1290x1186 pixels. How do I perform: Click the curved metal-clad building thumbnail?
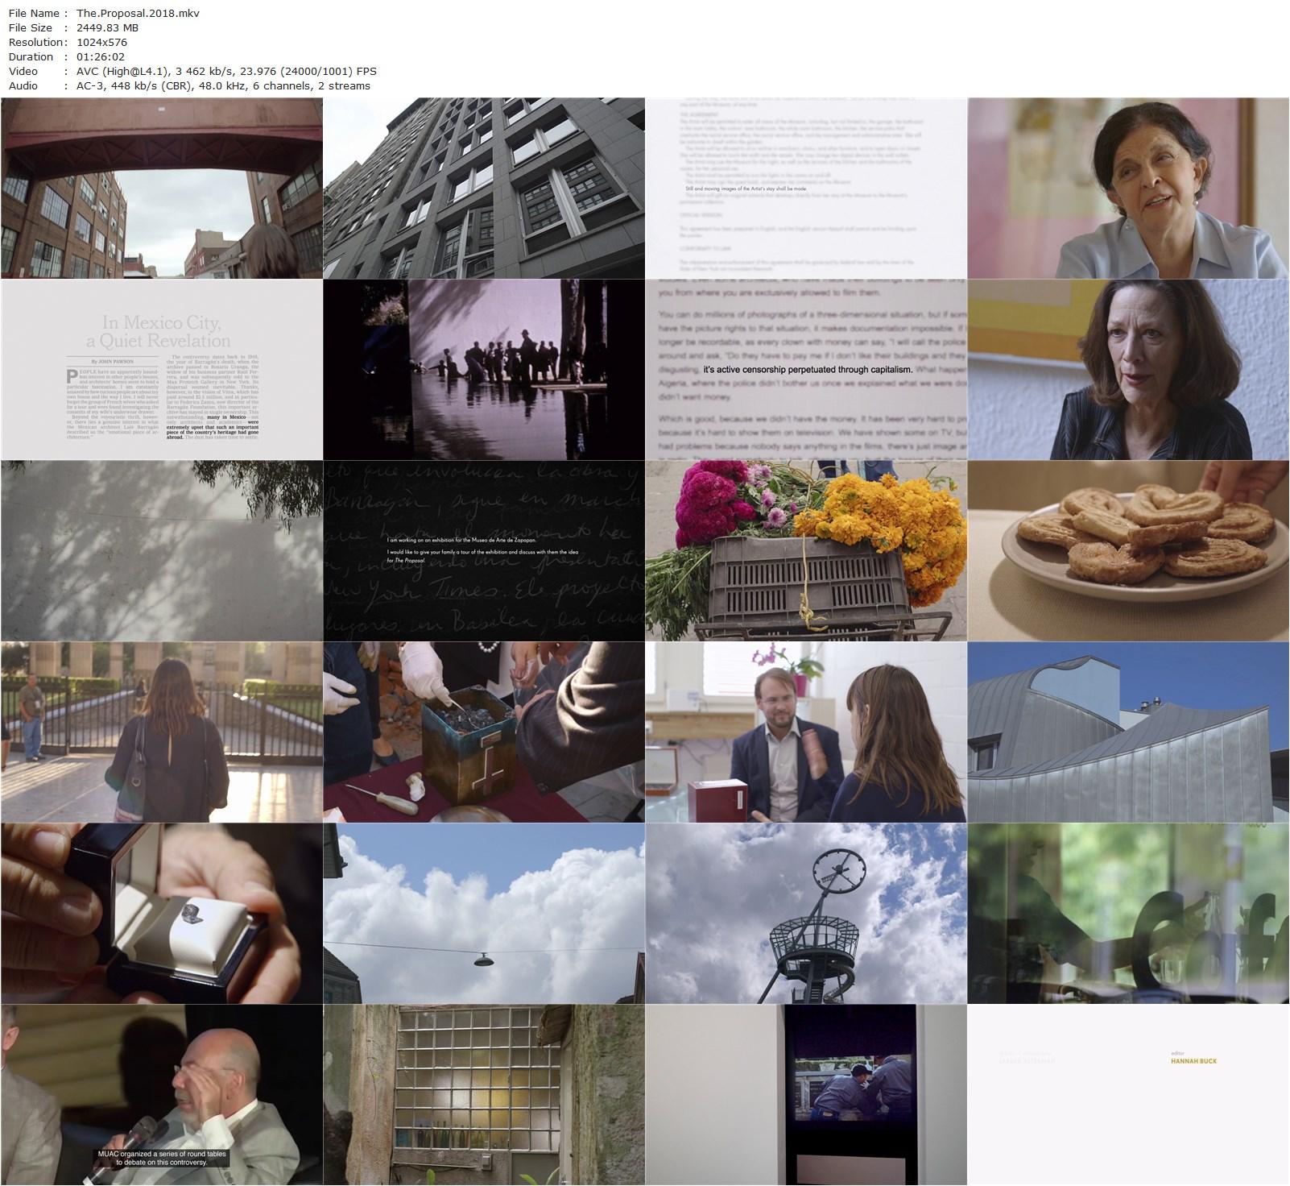1128,732
